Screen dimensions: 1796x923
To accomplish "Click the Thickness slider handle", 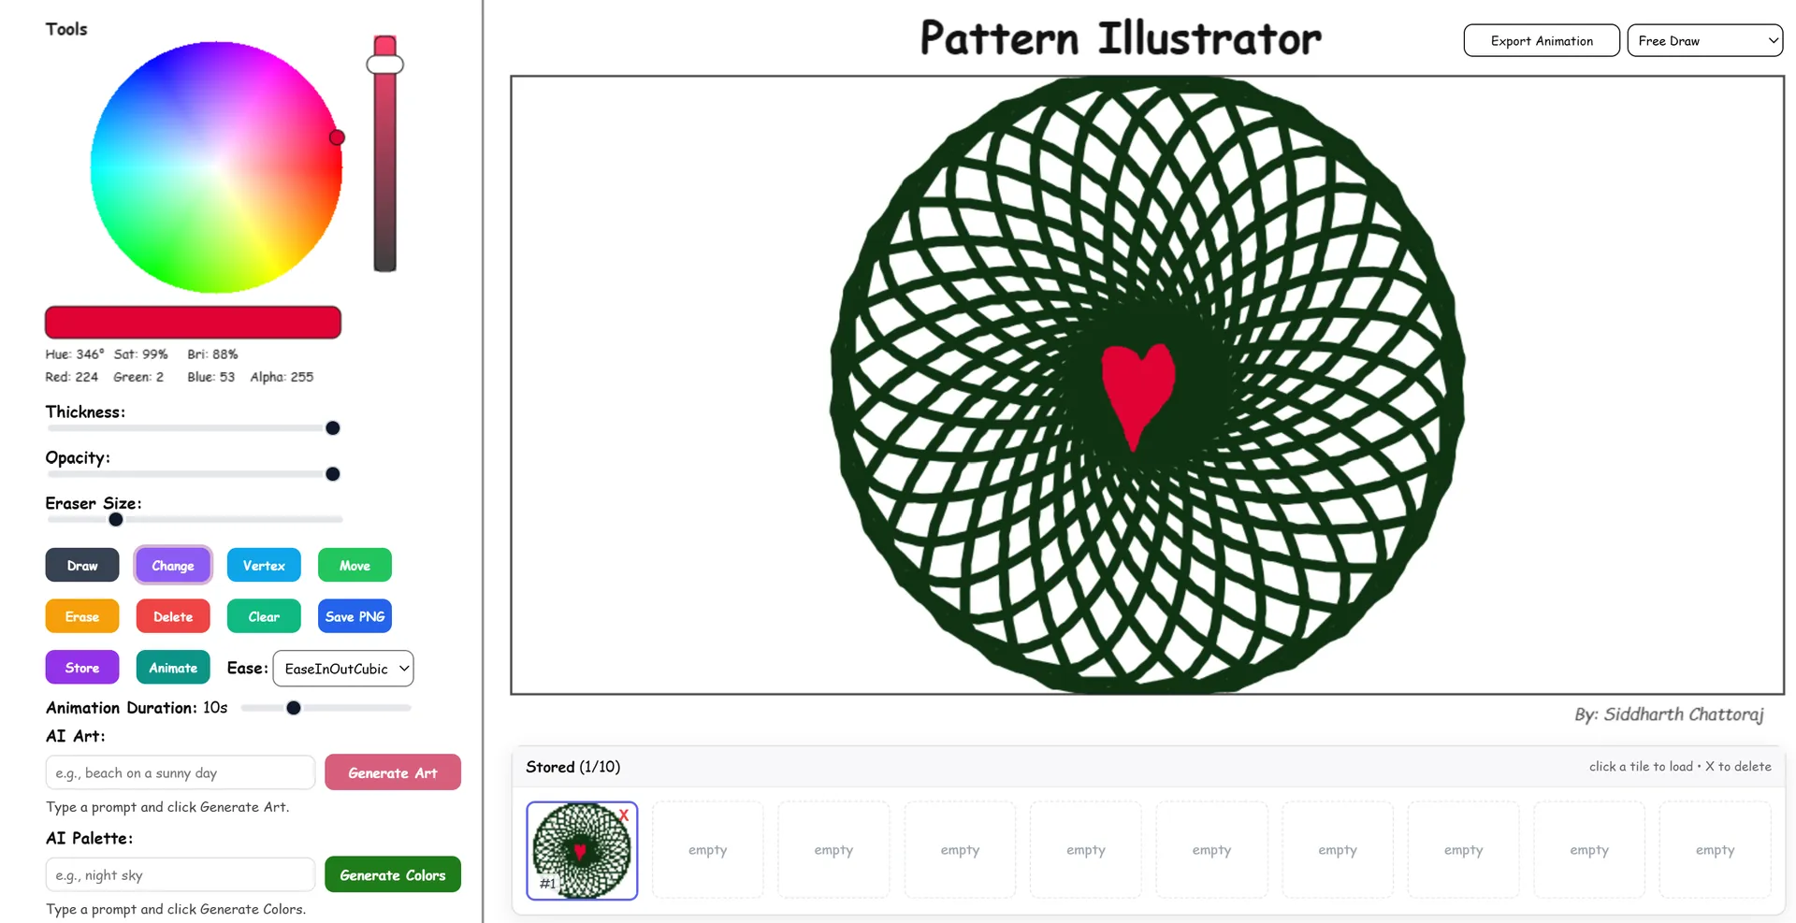I will 332,428.
